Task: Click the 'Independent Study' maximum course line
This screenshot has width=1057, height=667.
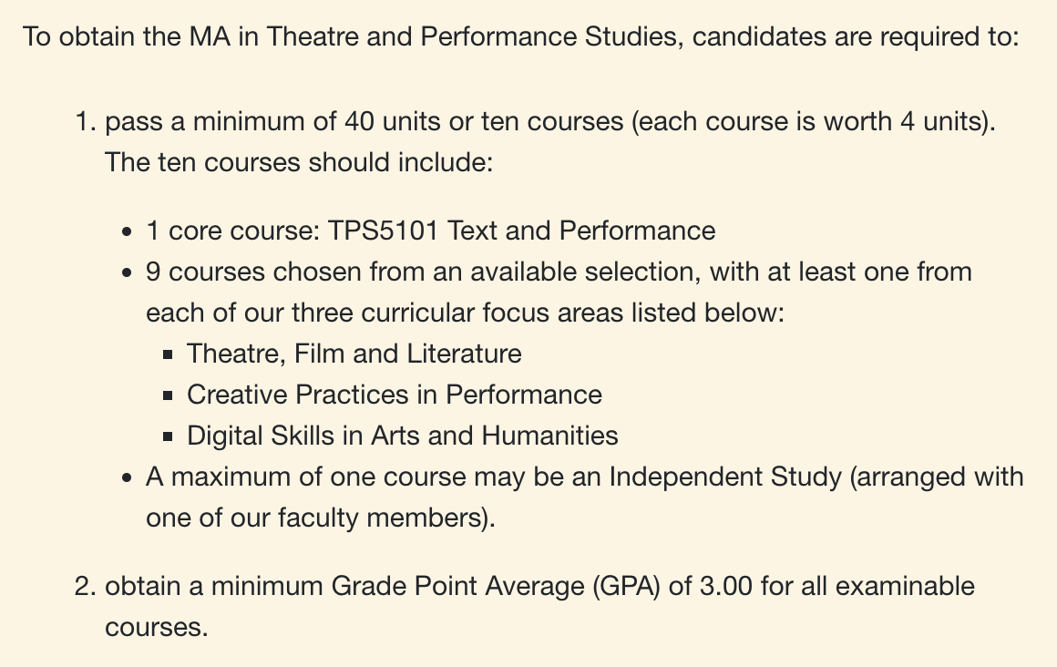Action: point(584,477)
